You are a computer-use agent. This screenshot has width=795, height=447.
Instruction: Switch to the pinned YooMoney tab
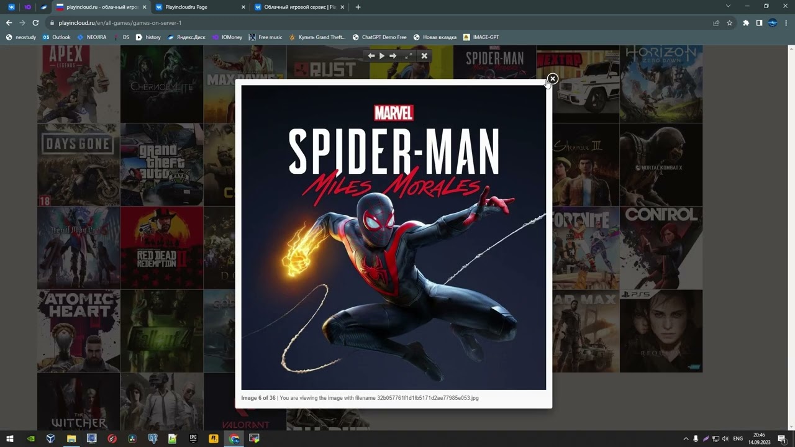27,7
